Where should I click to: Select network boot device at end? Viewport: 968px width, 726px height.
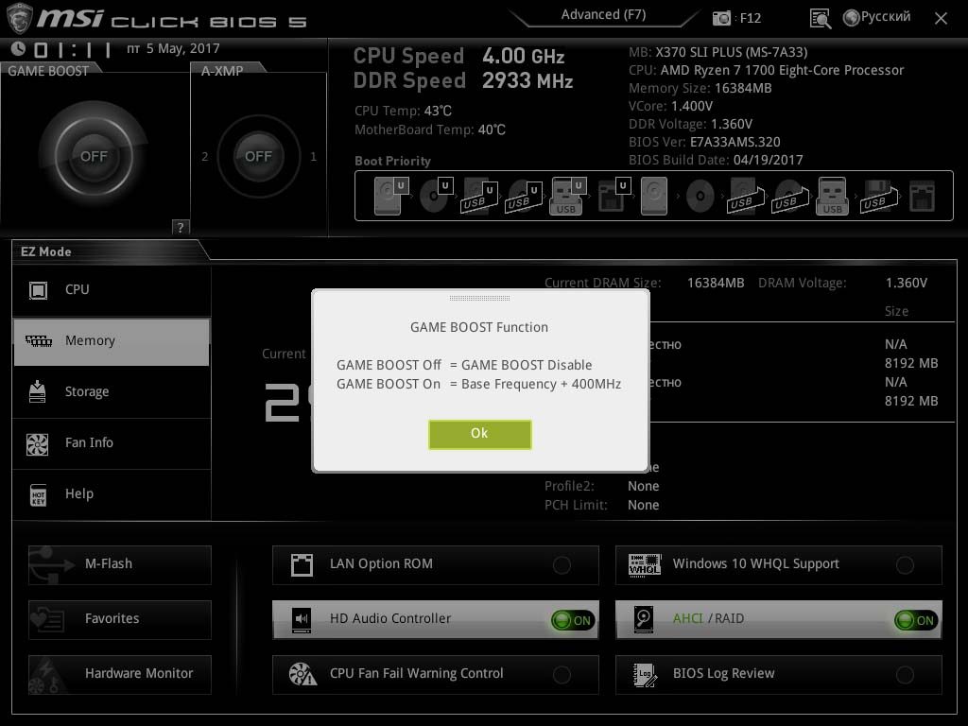[x=922, y=197]
